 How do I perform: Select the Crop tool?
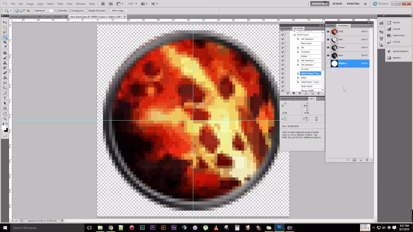[x=5, y=41]
